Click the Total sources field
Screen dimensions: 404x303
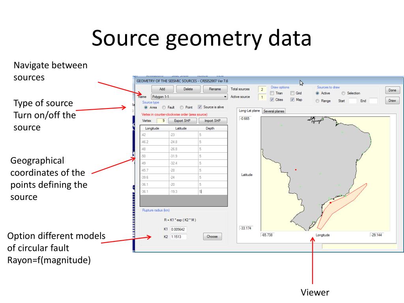tap(262, 90)
